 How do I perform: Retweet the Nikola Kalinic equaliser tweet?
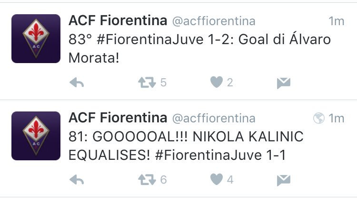(147, 180)
